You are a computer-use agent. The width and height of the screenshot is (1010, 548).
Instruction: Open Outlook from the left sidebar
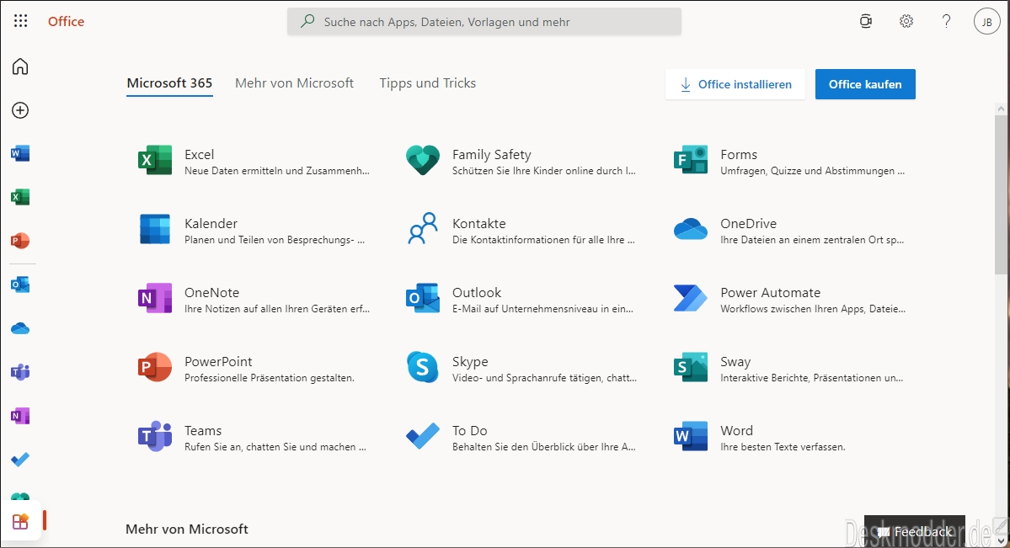(20, 284)
